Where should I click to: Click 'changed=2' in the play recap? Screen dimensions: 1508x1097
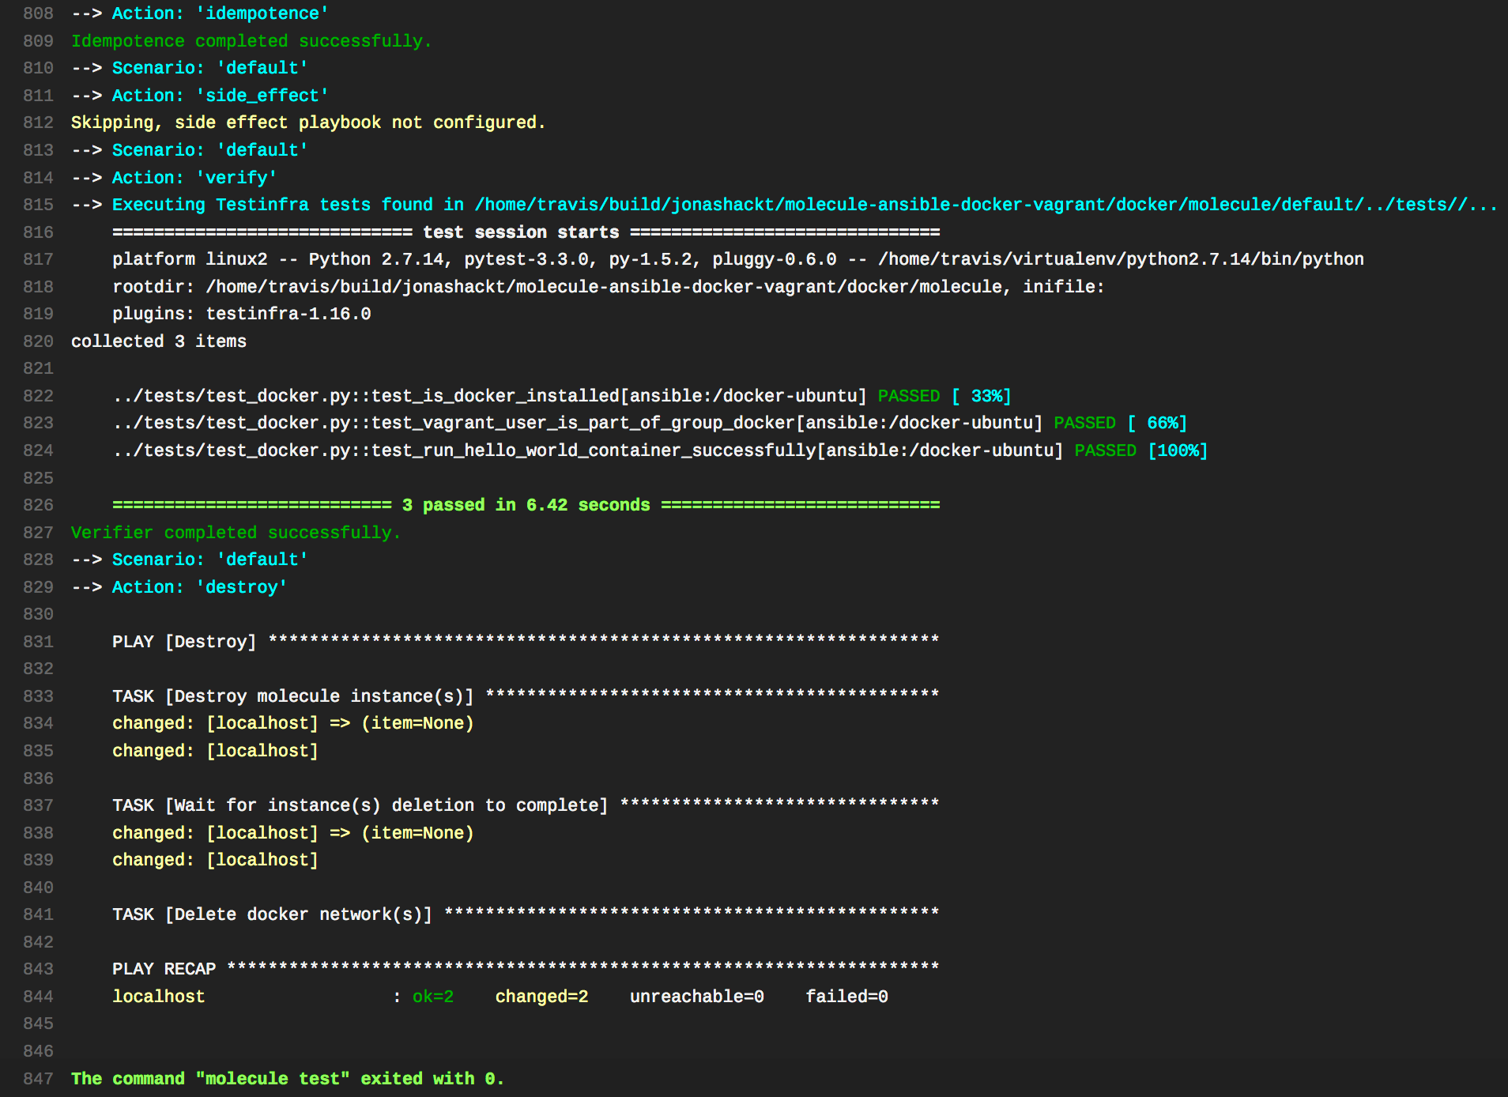tap(541, 997)
